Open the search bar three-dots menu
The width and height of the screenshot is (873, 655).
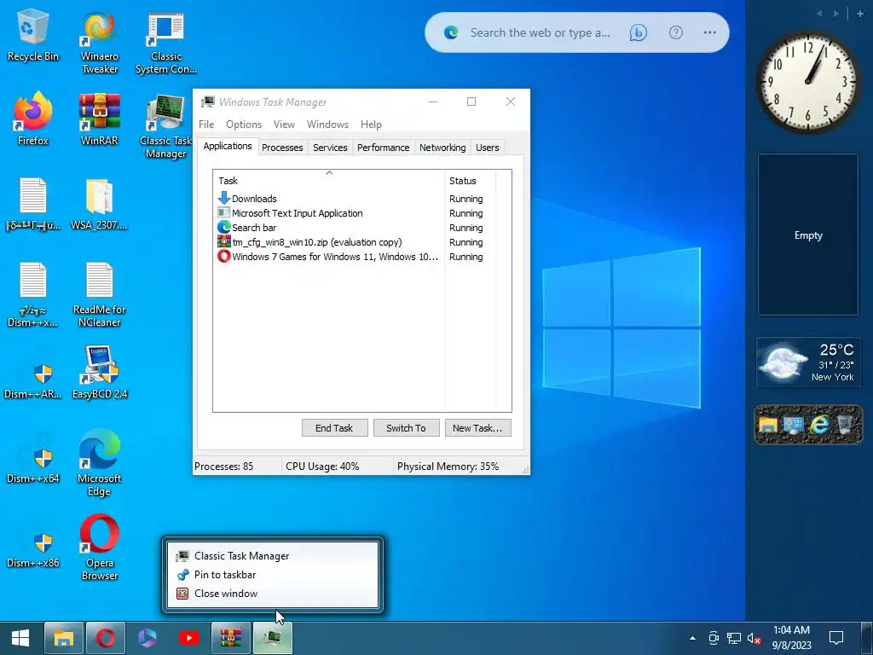[x=709, y=33]
